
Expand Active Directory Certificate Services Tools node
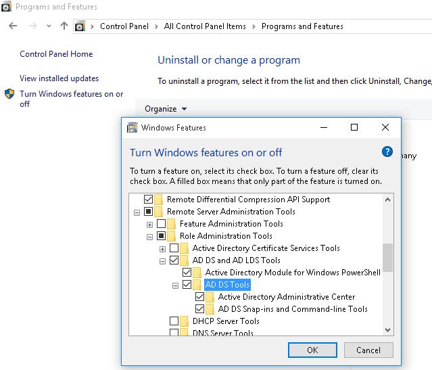point(162,249)
